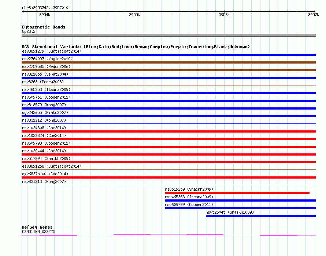Click the red bar below nsv1033324

point(168,139)
